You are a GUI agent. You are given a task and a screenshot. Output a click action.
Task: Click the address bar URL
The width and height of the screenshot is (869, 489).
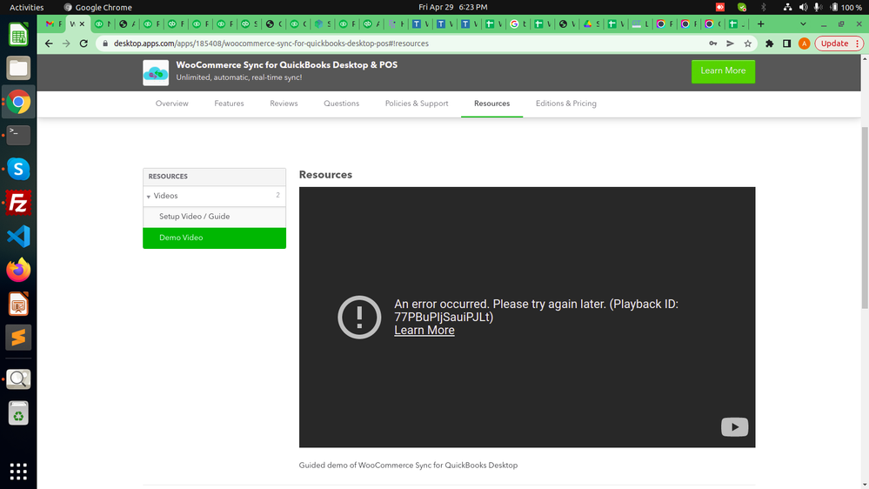click(x=271, y=44)
